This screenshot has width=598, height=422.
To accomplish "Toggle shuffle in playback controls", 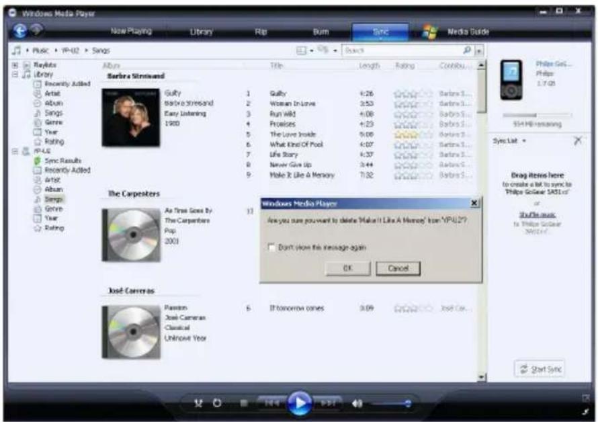I will pyautogui.click(x=198, y=403).
